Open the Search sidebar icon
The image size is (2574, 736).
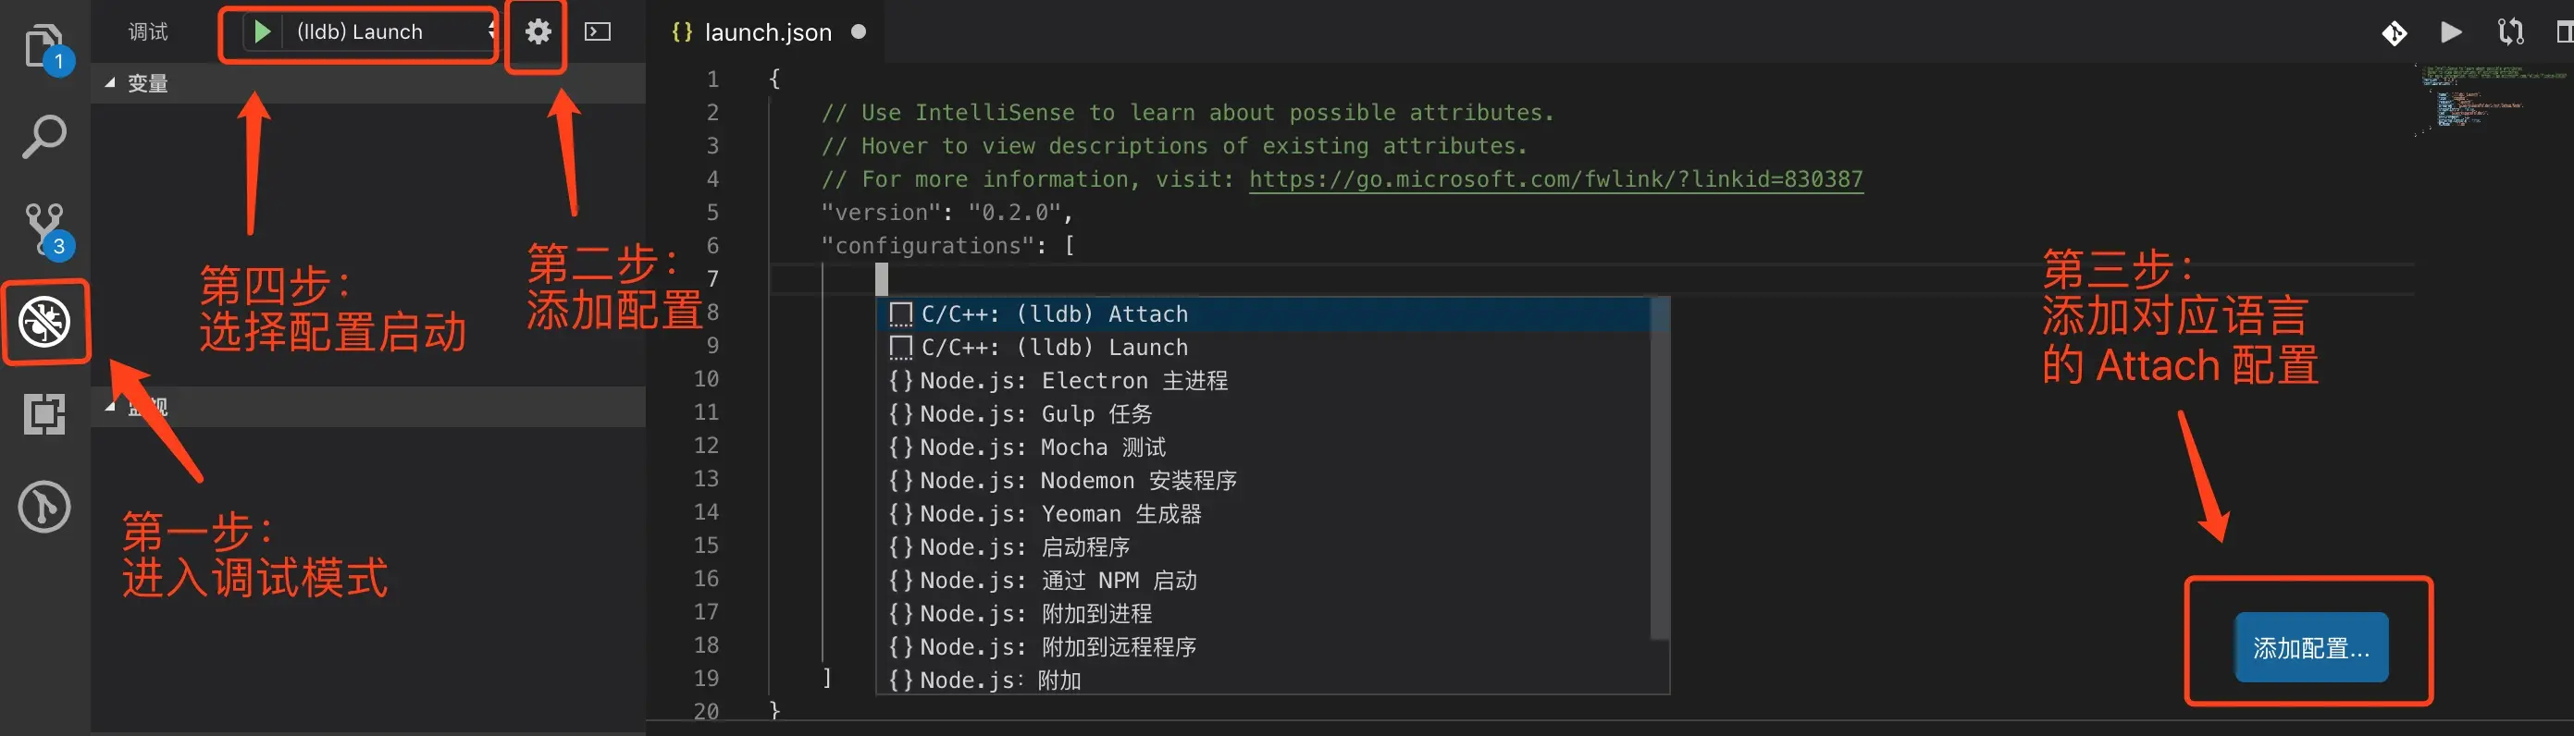(x=45, y=137)
